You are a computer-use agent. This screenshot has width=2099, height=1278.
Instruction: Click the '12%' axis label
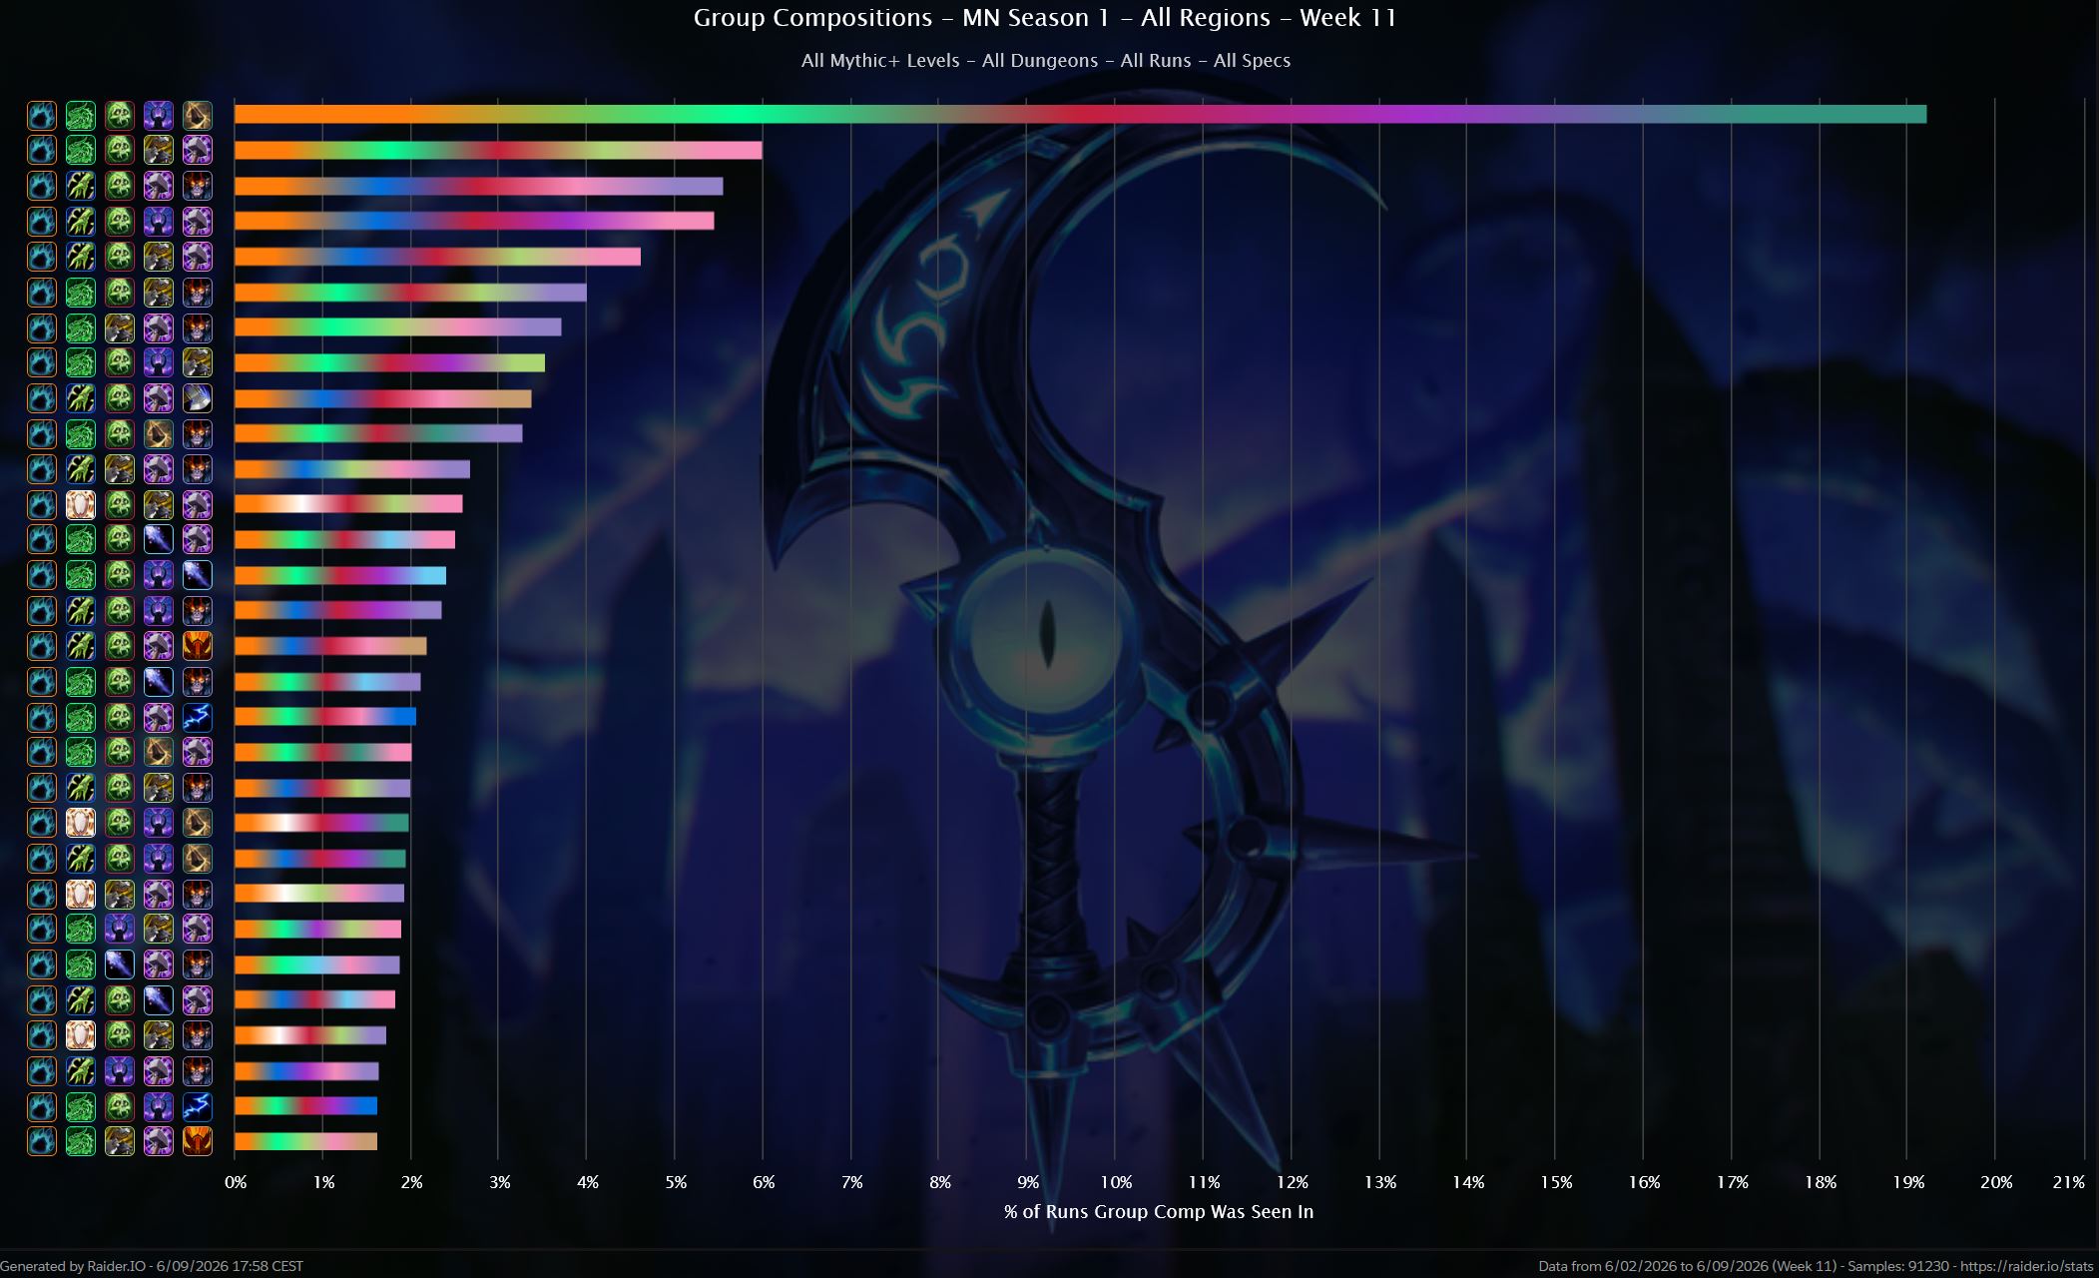1292,1182
